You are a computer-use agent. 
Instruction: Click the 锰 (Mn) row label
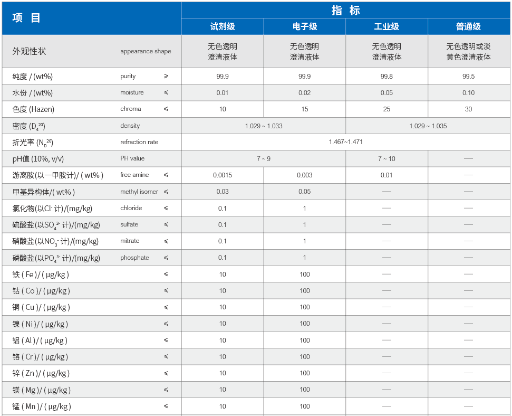point(42,406)
